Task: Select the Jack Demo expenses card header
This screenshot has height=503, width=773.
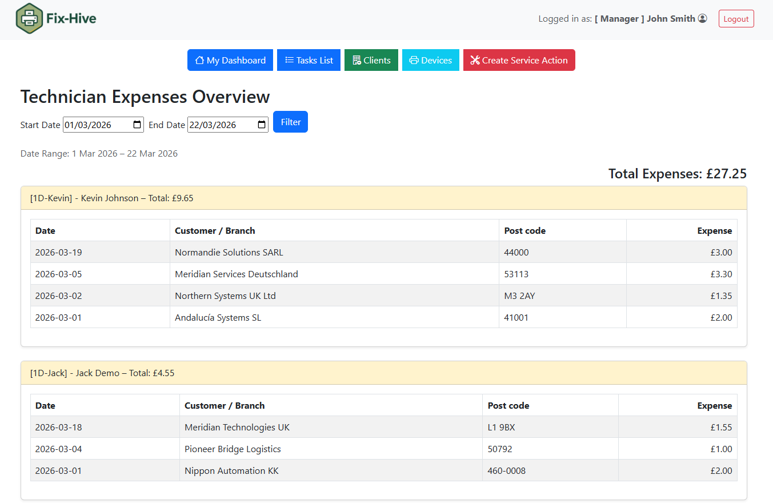Action: pyautogui.click(x=383, y=373)
